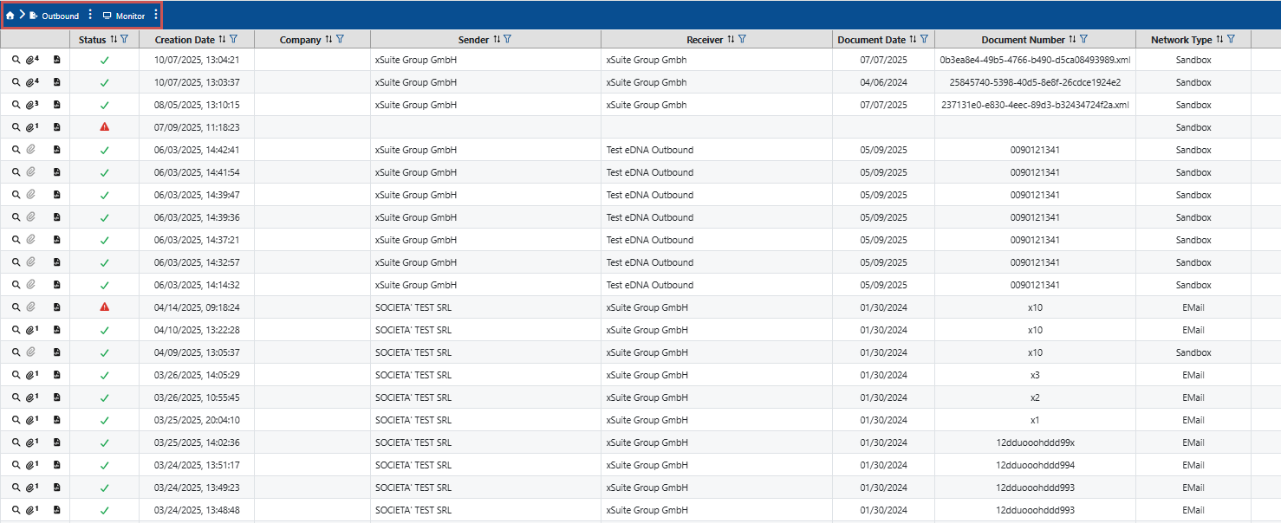Image resolution: width=1281 pixels, height=523 pixels.
Task: Click the filter funnel on the Company column
Action: [x=341, y=39]
